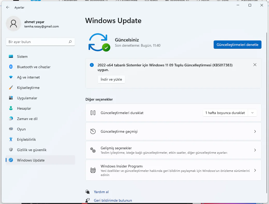Click the Ağ ve internet Wi-Fi icon
The image size is (269, 204).
(11, 77)
